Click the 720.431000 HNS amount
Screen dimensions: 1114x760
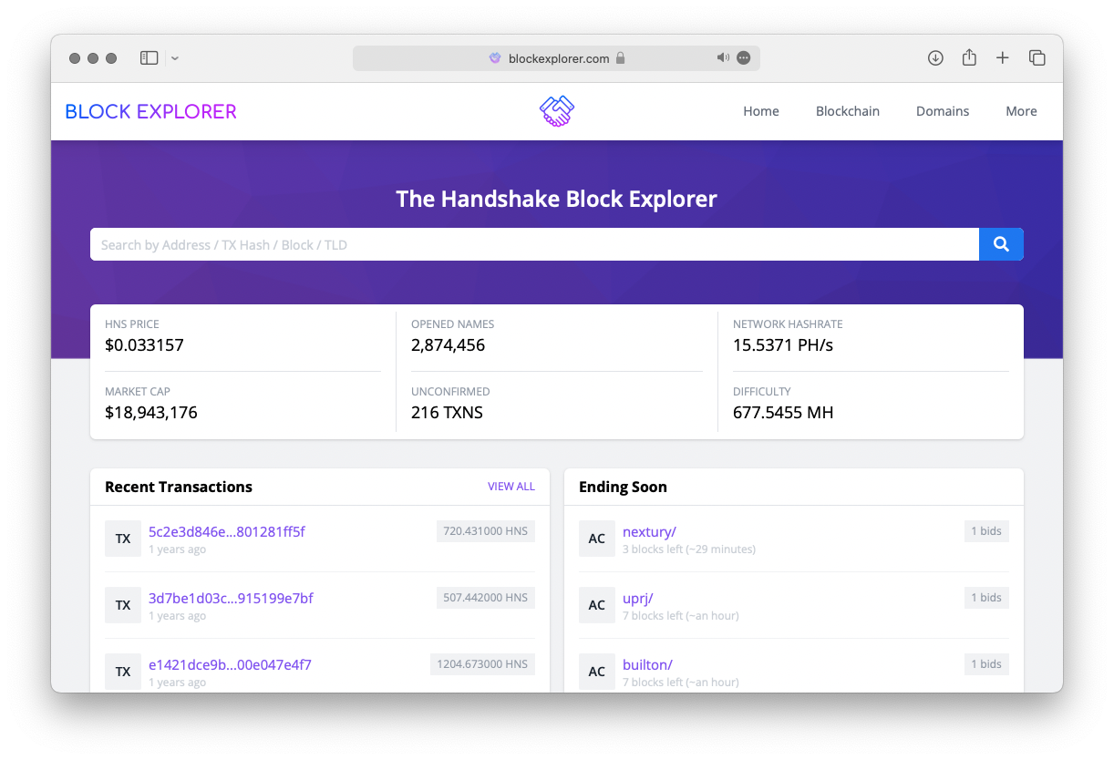(x=486, y=530)
